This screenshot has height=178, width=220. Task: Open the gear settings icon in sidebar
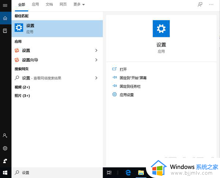point(5,148)
